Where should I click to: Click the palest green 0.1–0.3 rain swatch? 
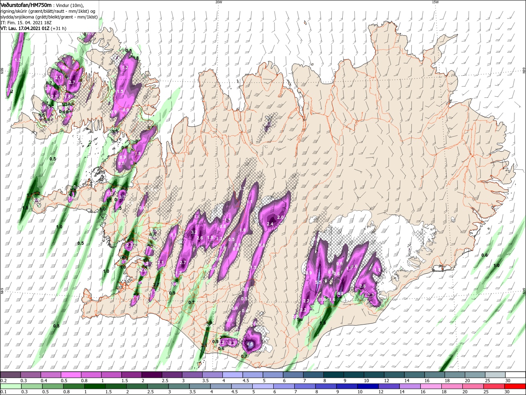pos(10,386)
